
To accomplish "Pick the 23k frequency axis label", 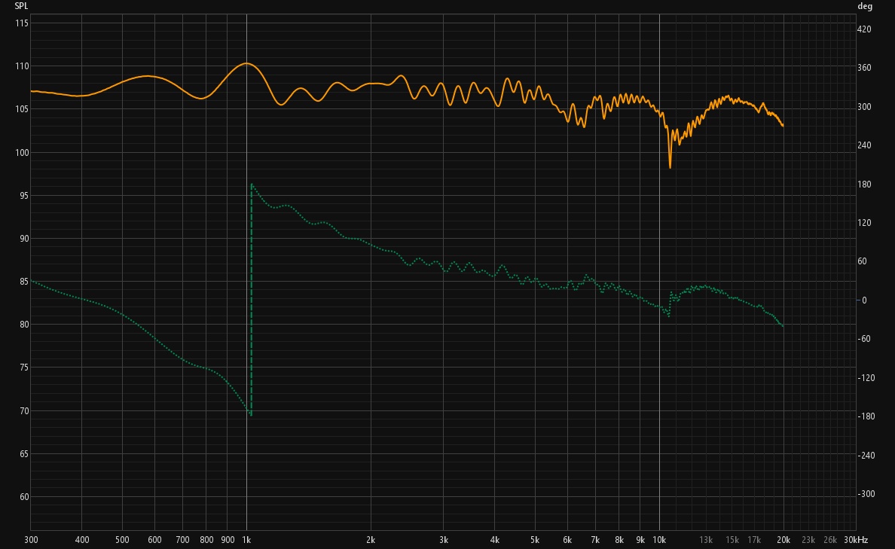I will pos(808,540).
